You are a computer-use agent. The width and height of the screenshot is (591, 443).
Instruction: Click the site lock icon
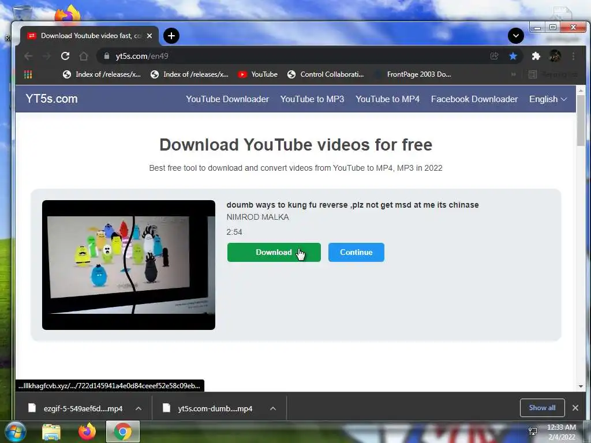pos(107,56)
